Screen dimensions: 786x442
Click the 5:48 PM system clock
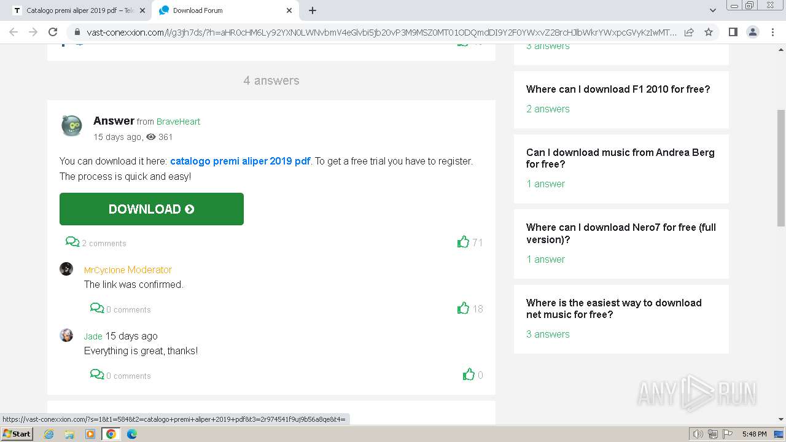click(x=754, y=434)
